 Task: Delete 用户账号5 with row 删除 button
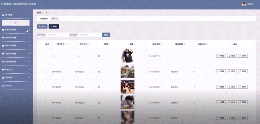(243, 118)
